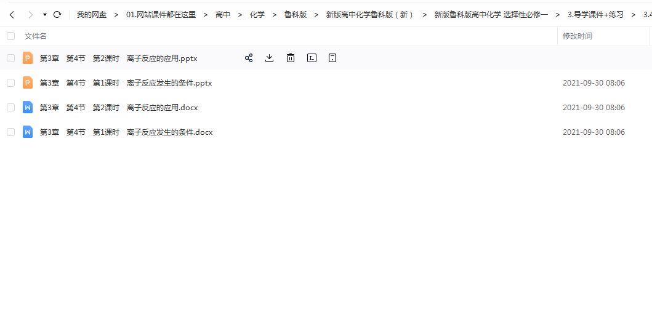652x325 pixels.
Task: Open file 第3章 第4节 第2课时 离子反应的应用.docx
Action: 119,108
